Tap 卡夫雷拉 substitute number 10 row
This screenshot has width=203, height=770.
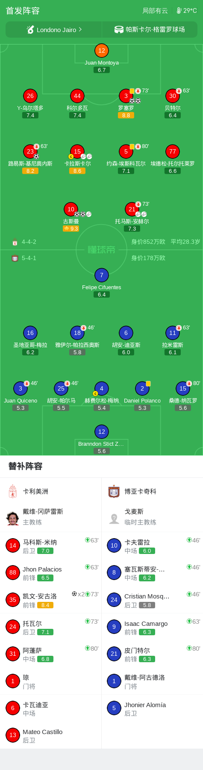pyautogui.click(x=153, y=546)
